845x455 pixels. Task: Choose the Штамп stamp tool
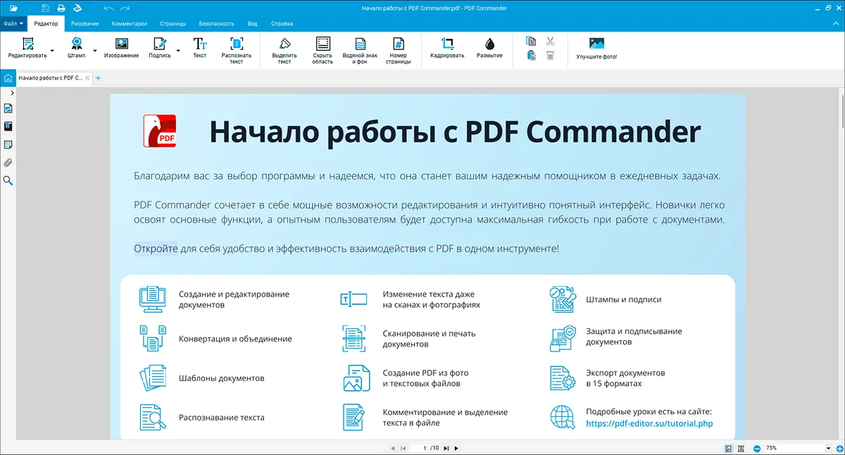(x=76, y=48)
